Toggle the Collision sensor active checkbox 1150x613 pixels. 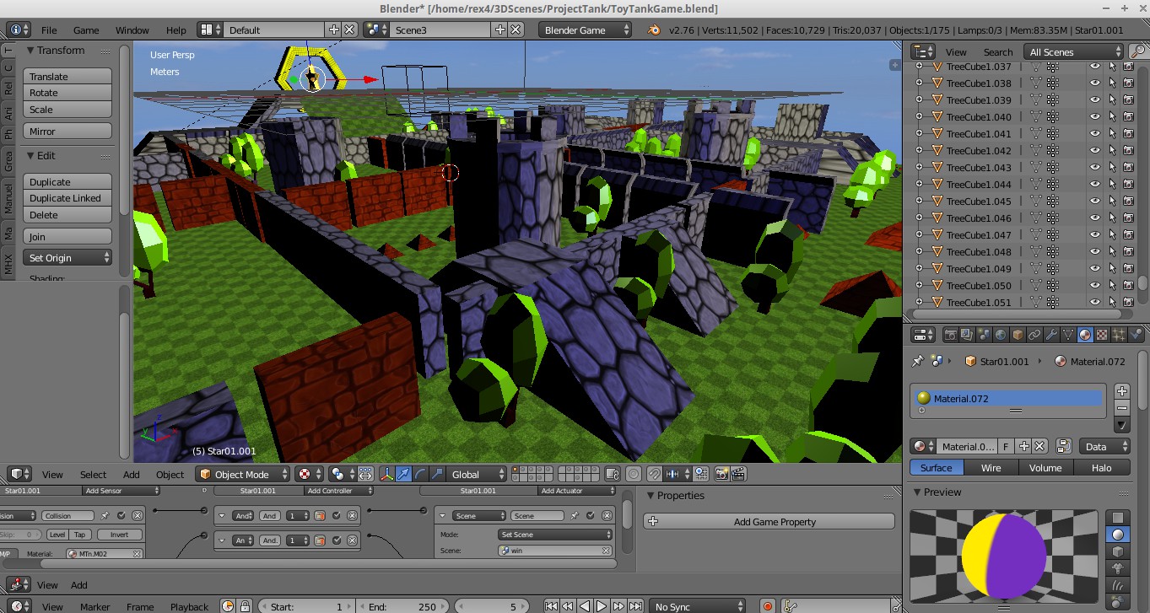[121, 515]
